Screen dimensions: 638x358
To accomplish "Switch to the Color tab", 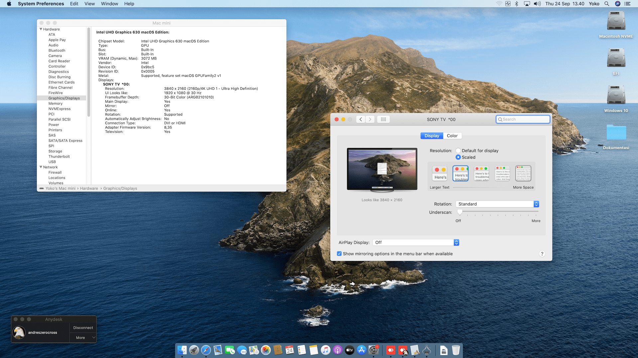I will point(452,136).
